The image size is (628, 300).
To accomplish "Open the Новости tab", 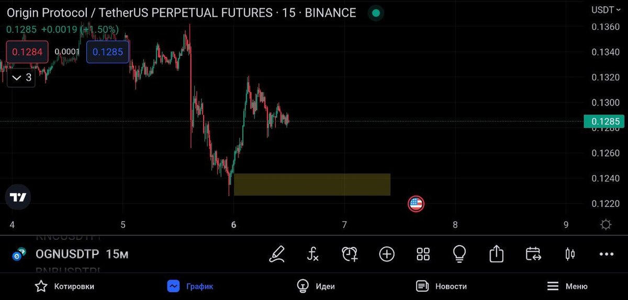I will click(x=441, y=286).
